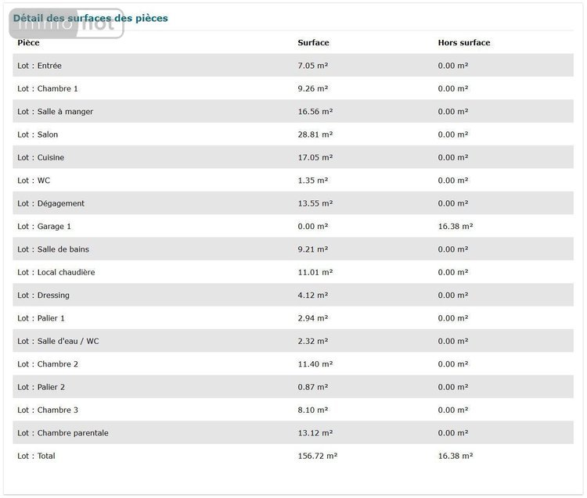
Task: Click the 'Pièce' column header
Action: [28, 42]
